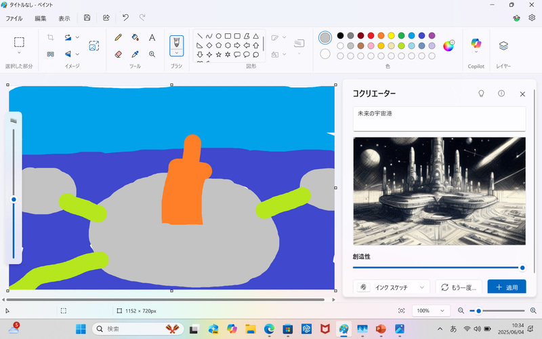Screen dimensions: 542x339
Task: Select the Eraser tool
Action: (x=118, y=54)
